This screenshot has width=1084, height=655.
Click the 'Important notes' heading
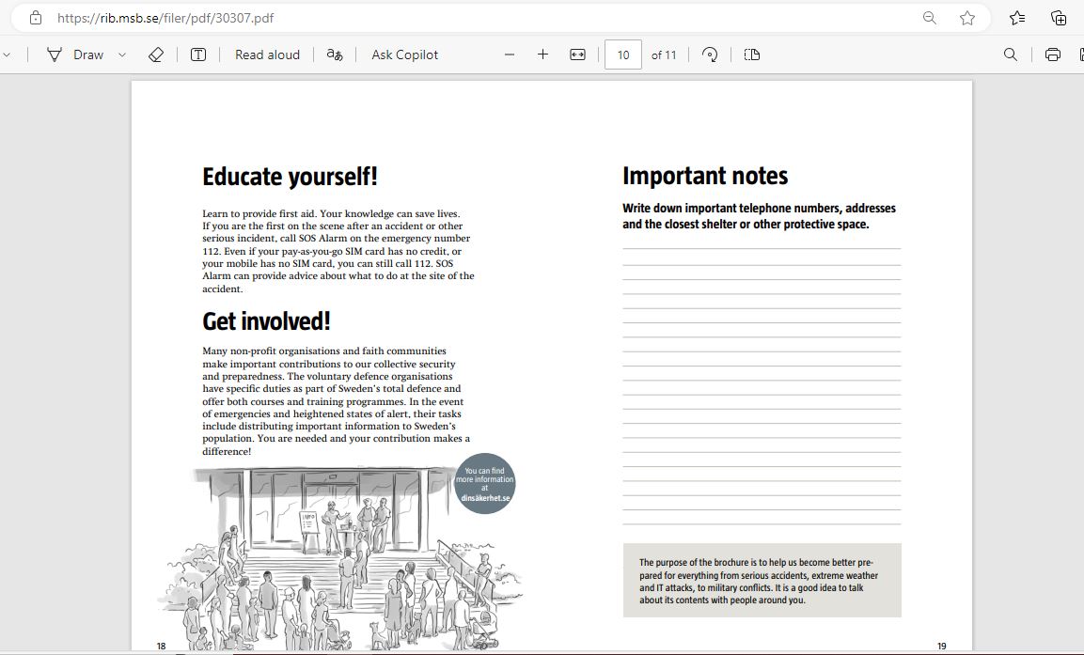[705, 176]
